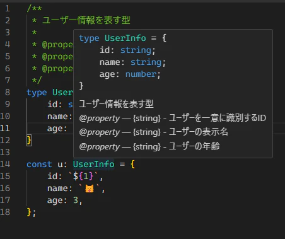The height and width of the screenshot is (239, 285).
Task: Click the value 3 on line 17
Action: 76,200
